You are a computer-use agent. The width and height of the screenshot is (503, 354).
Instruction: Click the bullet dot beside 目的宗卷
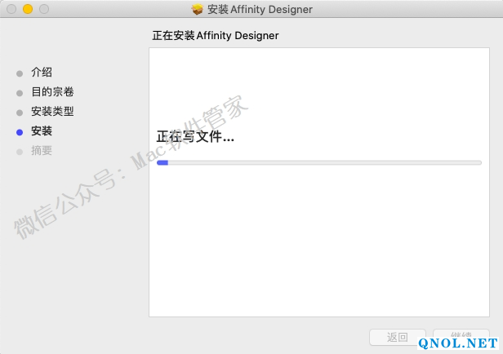[20, 92]
